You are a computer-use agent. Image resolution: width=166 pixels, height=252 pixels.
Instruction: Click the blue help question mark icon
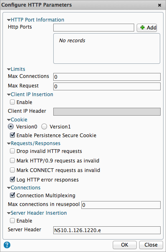(x=7, y=245)
